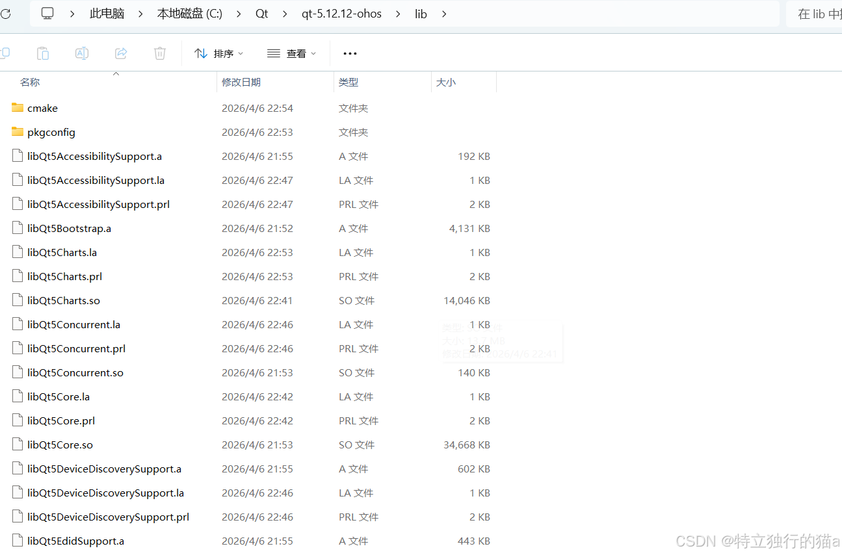
Task: Click the paste clipboard toolbar icon
Action: point(43,53)
